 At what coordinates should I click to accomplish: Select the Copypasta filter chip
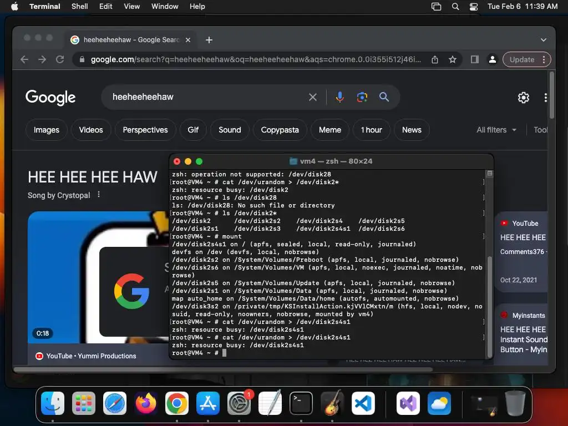(x=280, y=130)
